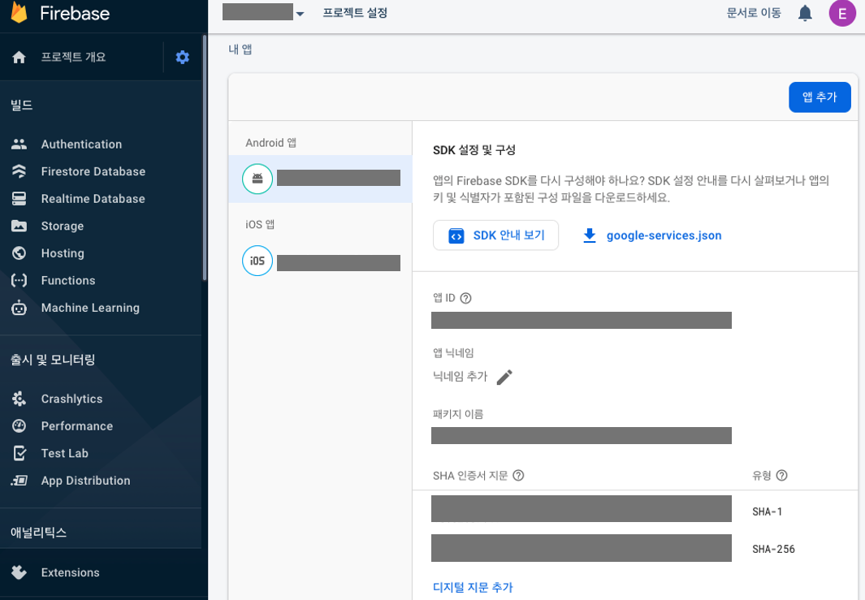This screenshot has width=865, height=600.
Task: Select the Android app entry
Action: click(x=321, y=179)
